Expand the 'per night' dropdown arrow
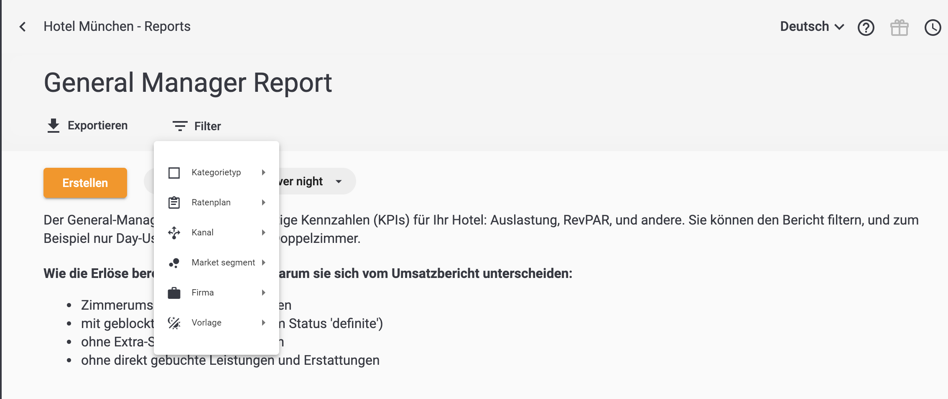948x399 pixels. coord(339,182)
